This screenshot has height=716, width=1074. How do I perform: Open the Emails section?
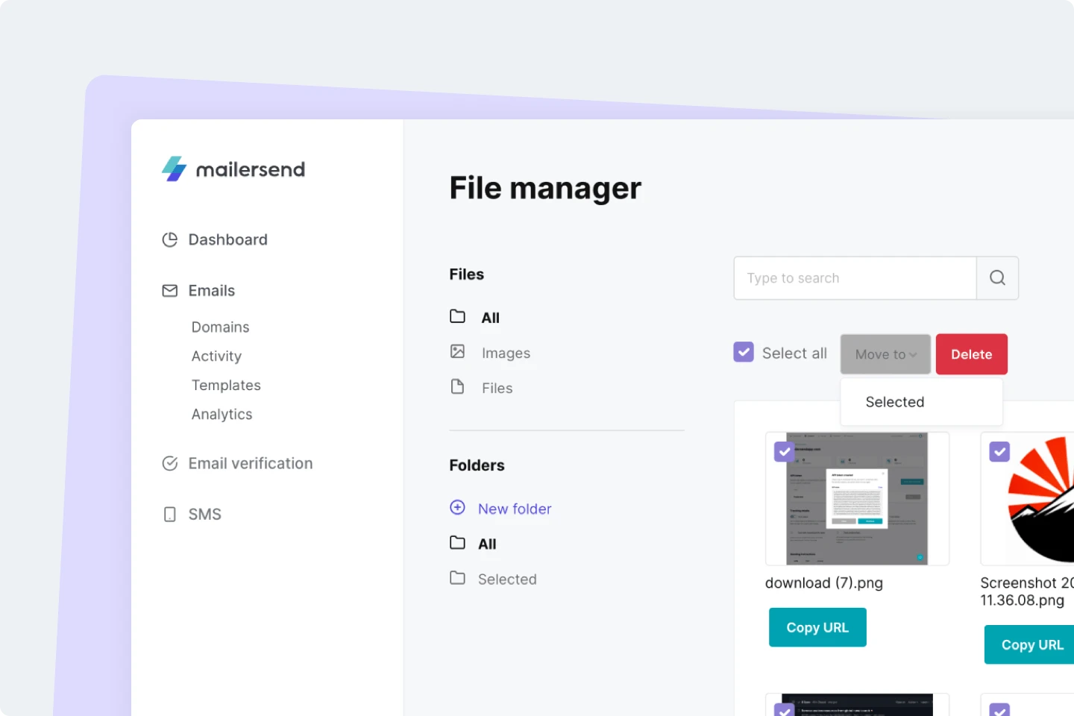click(212, 291)
